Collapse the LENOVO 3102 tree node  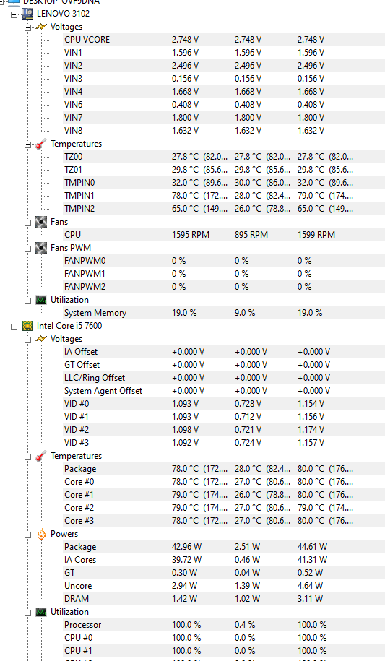pyautogui.click(x=14, y=14)
